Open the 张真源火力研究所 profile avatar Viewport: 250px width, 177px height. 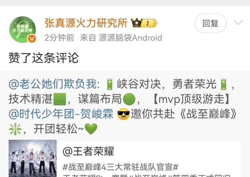click(23, 30)
